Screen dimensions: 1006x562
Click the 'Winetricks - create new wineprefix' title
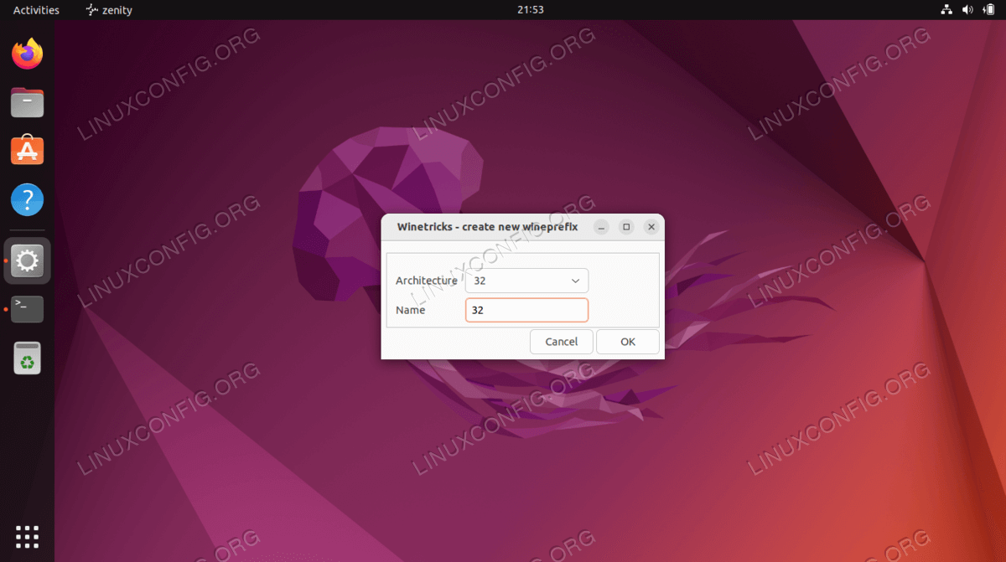tap(487, 227)
